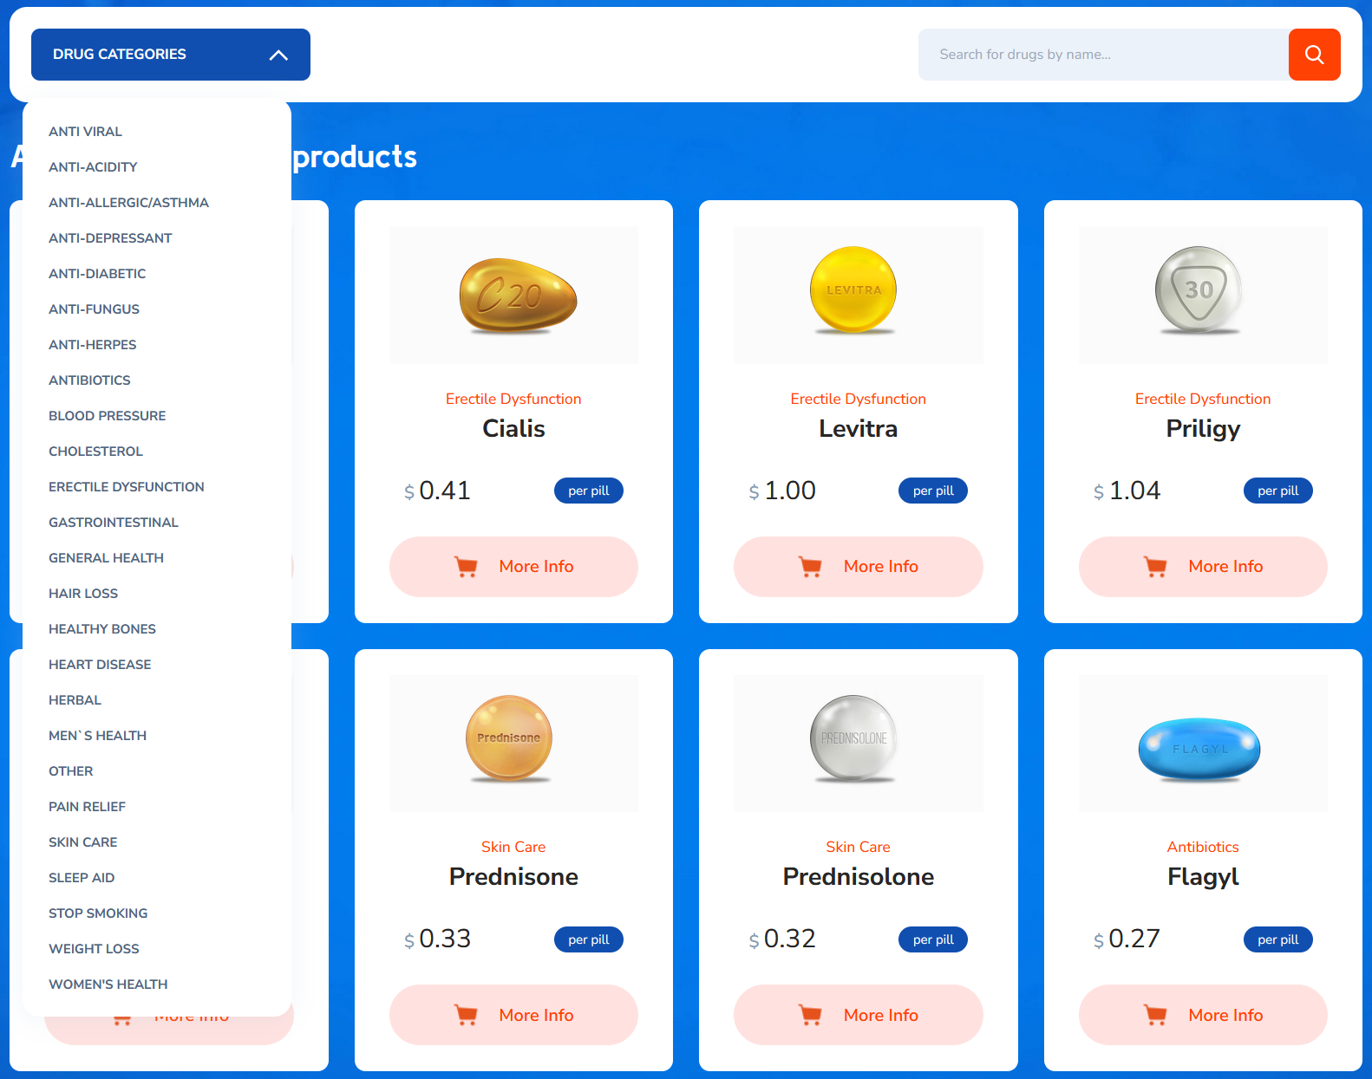Choose Sleep Aid category
Image resolution: width=1372 pixels, height=1079 pixels.
tap(82, 878)
